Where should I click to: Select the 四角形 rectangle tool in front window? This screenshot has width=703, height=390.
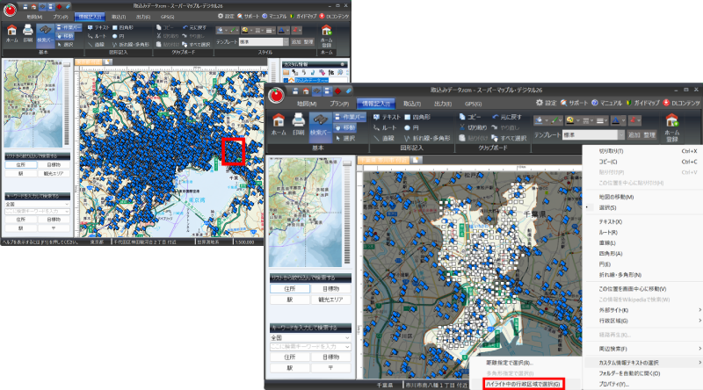(417, 117)
